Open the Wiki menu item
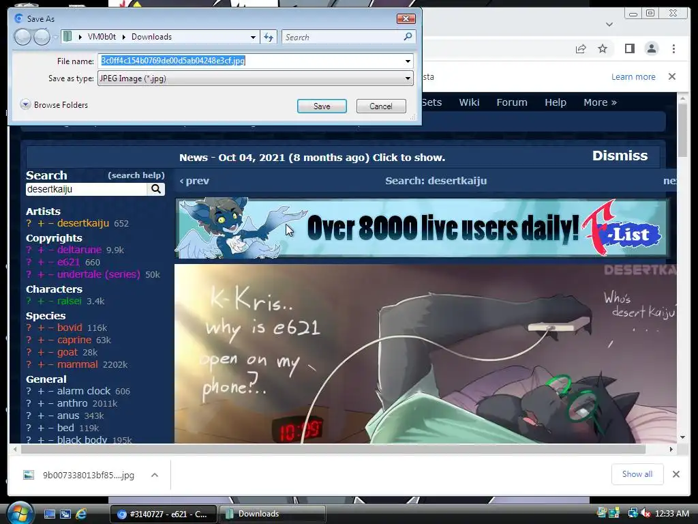Image resolution: width=698 pixels, height=524 pixels. click(x=469, y=102)
